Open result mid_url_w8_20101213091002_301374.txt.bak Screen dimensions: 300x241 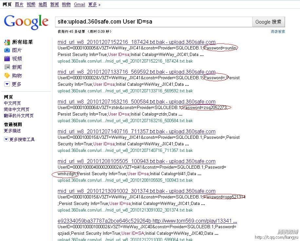pyautogui.click(x=137, y=191)
